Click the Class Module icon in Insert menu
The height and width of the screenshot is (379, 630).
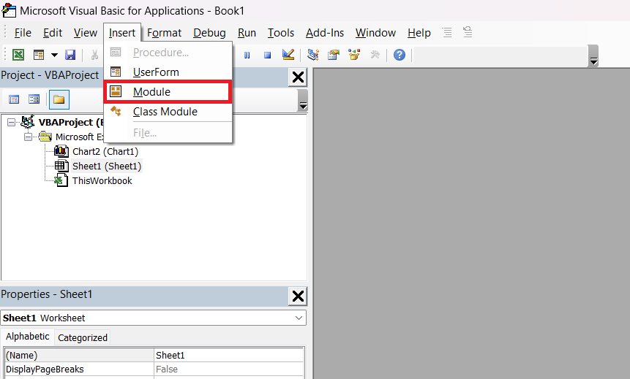(116, 111)
